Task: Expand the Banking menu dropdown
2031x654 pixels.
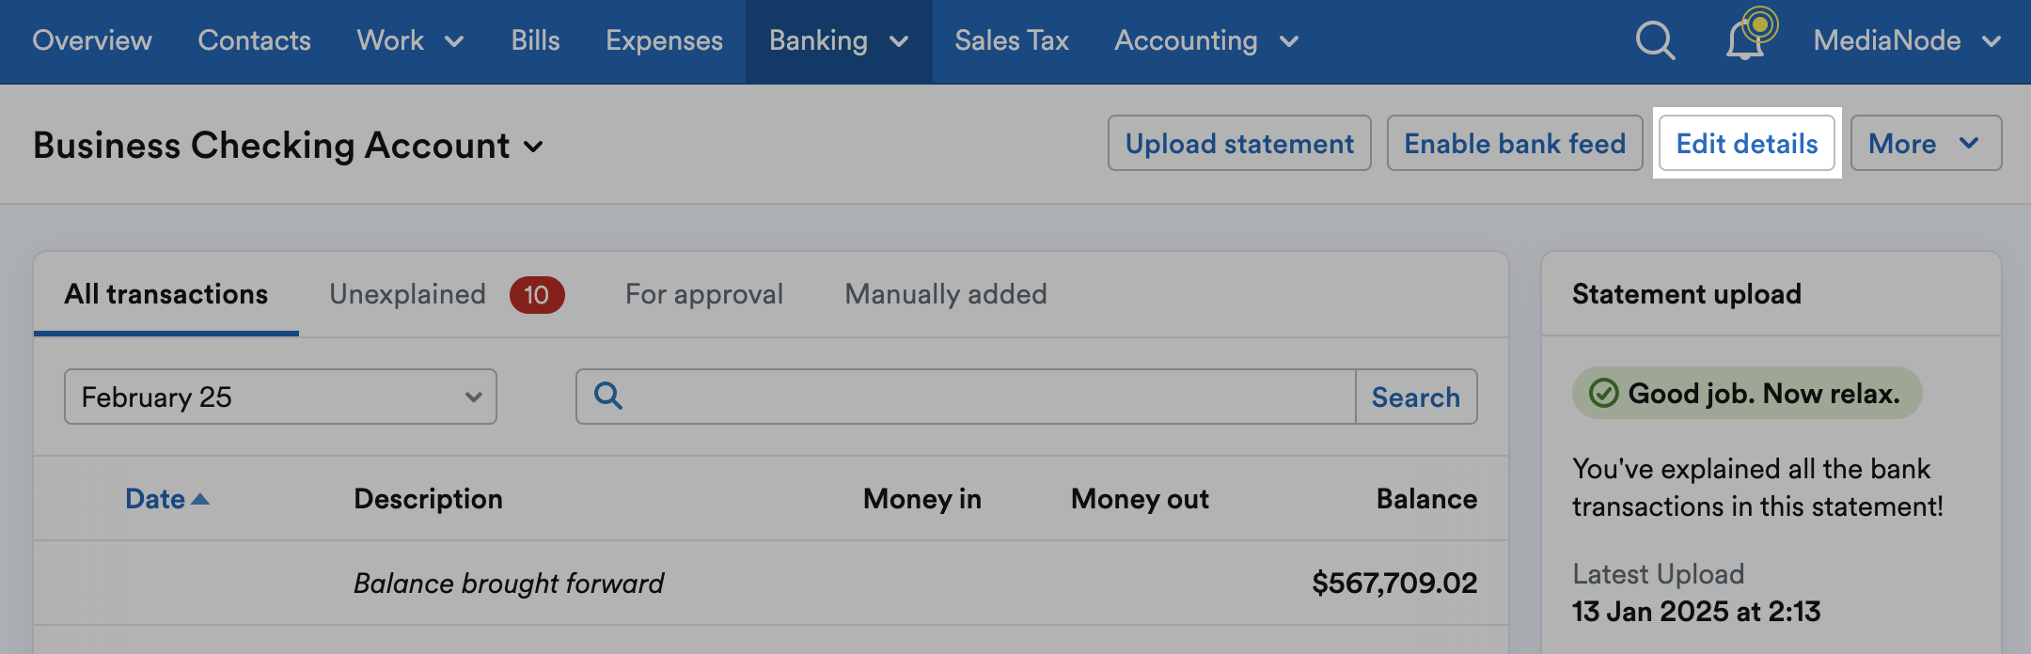Action: click(x=839, y=41)
